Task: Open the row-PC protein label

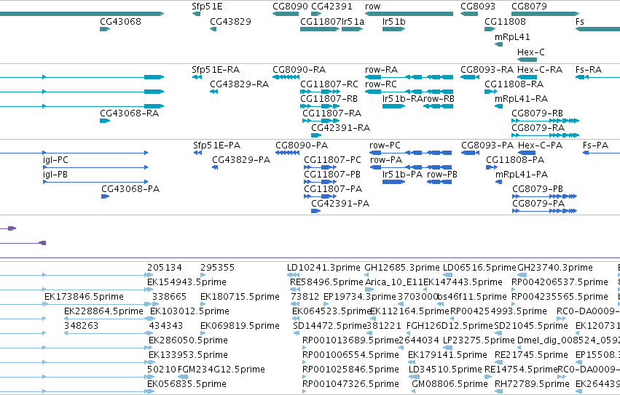Action: point(385,145)
